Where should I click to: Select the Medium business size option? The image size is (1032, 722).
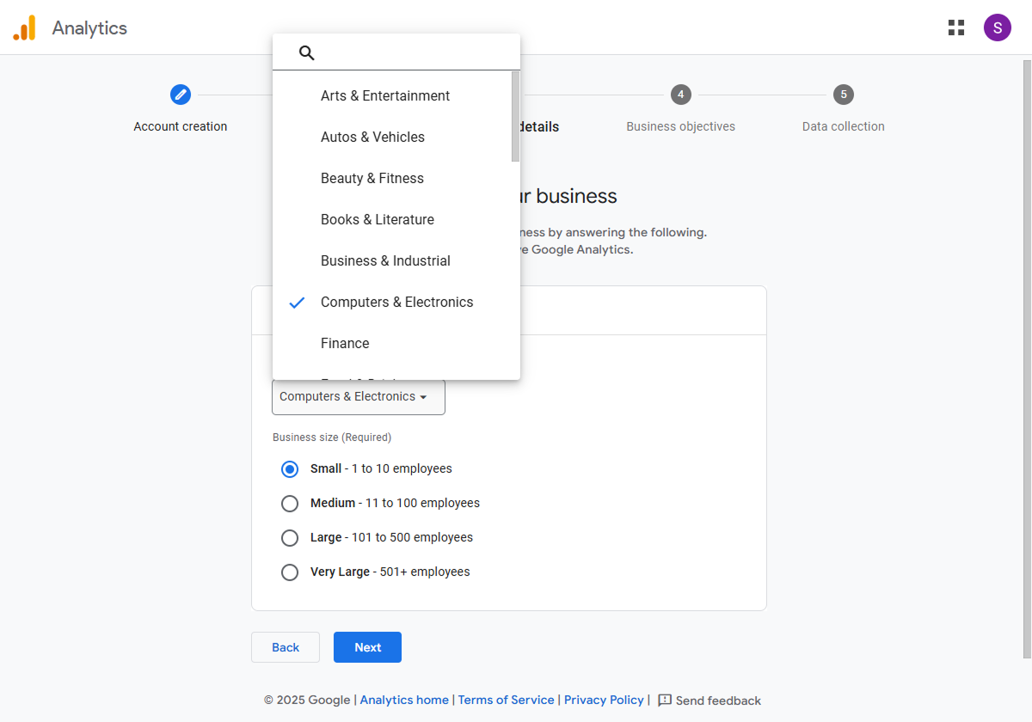tap(290, 503)
